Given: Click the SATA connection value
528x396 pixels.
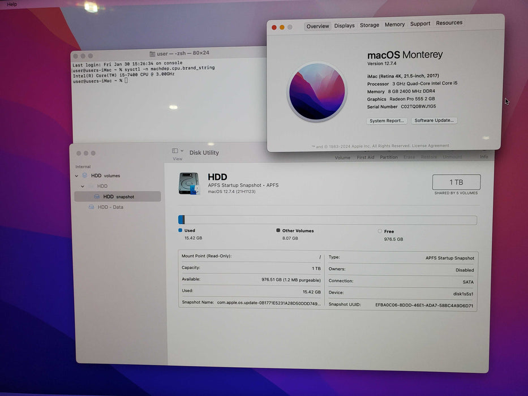Looking at the screenshot, I should [468, 282].
